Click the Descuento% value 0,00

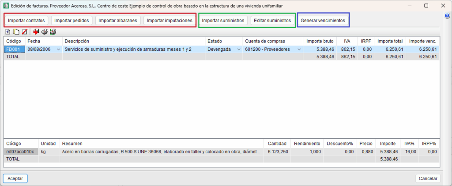click(x=339, y=152)
